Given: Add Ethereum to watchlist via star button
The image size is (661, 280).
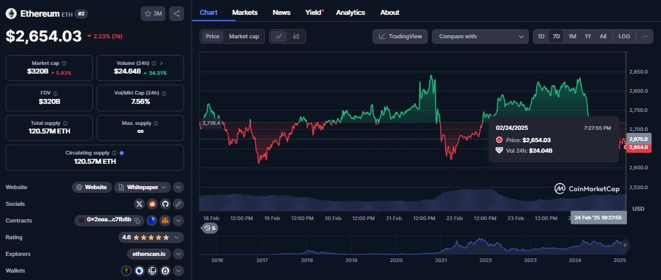Looking at the screenshot, I should click(x=154, y=14).
